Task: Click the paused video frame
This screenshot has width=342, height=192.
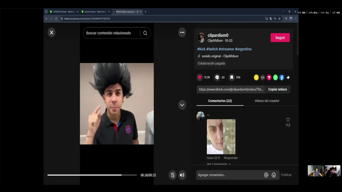Action: 117,104
